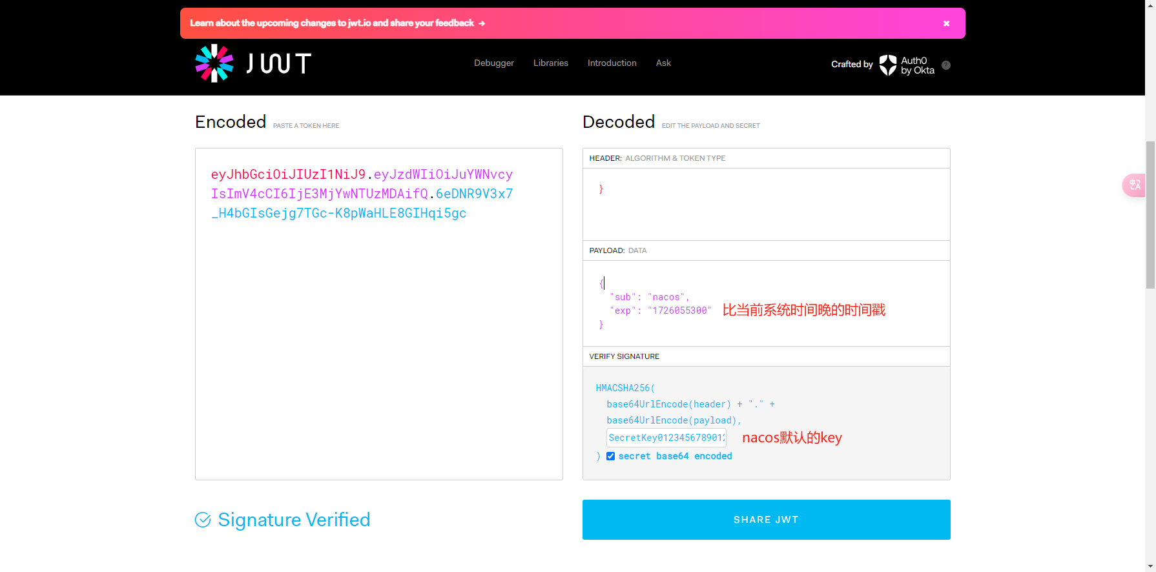The image size is (1156, 572).
Task: Click the pink translate floating icon
Action: pos(1134,185)
